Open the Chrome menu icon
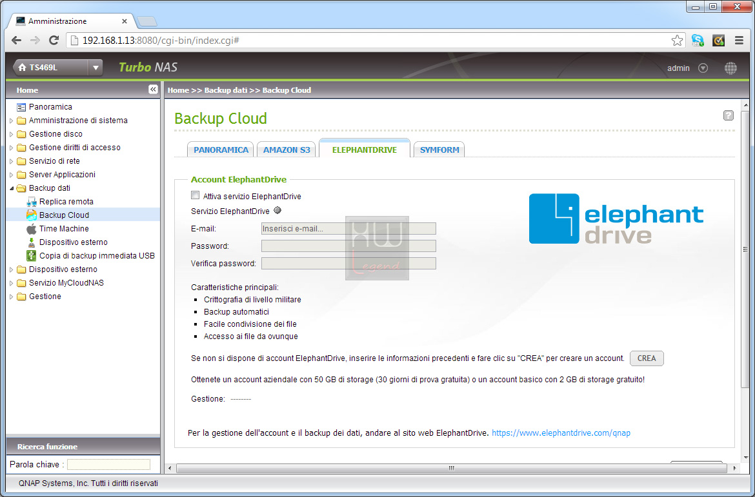Viewport: 755px width, 497px height. pyautogui.click(x=739, y=41)
